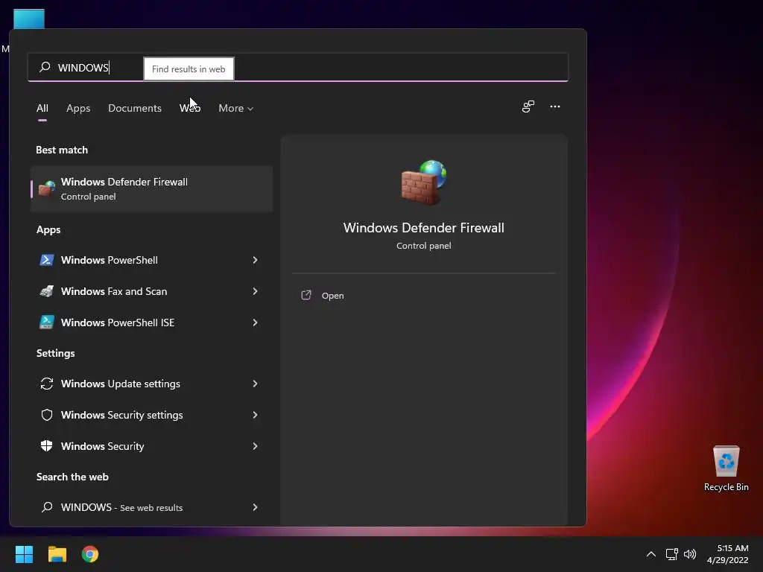Click the Windows Security settings shield outline icon
763x572 pixels.
pyautogui.click(x=47, y=415)
